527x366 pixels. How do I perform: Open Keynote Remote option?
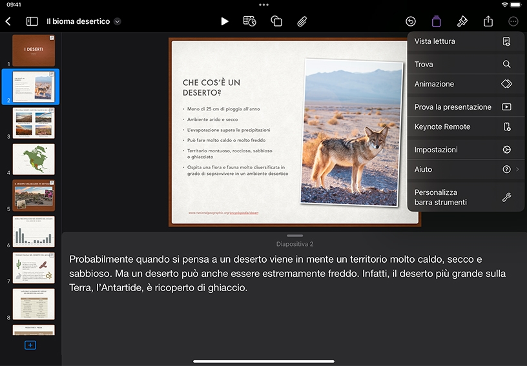(466, 127)
